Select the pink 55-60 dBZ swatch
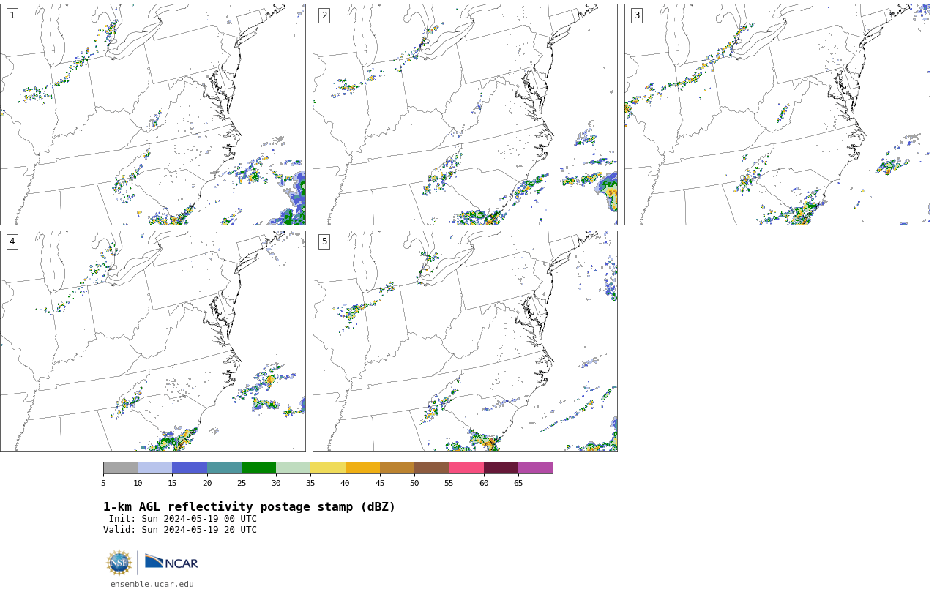This screenshot has width=937, height=592. 466,468
